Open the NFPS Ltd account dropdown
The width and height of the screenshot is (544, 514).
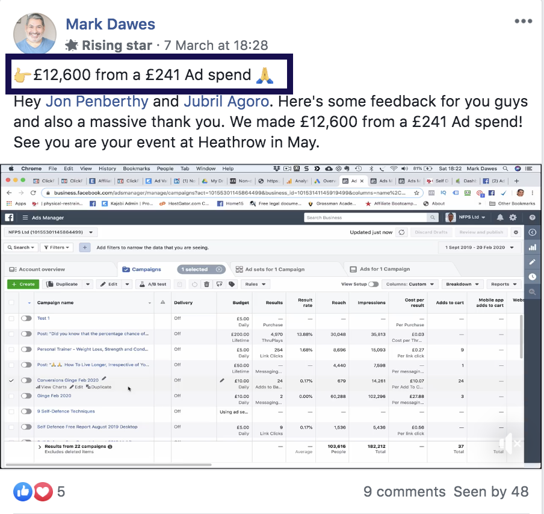51,232
